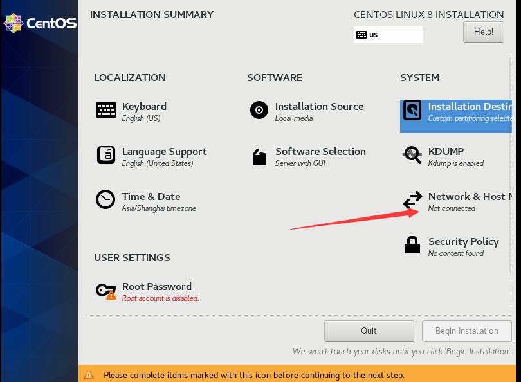Click the vertical scrollbar on right edge
Viewport: 521px width, 382px height.
click(511, 166)
